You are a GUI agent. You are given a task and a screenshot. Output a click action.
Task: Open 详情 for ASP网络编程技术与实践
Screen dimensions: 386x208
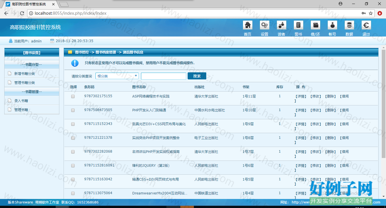coord(301,96)
